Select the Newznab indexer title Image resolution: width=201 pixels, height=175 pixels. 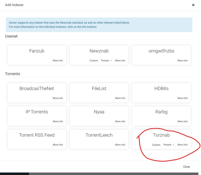(99, 51)
